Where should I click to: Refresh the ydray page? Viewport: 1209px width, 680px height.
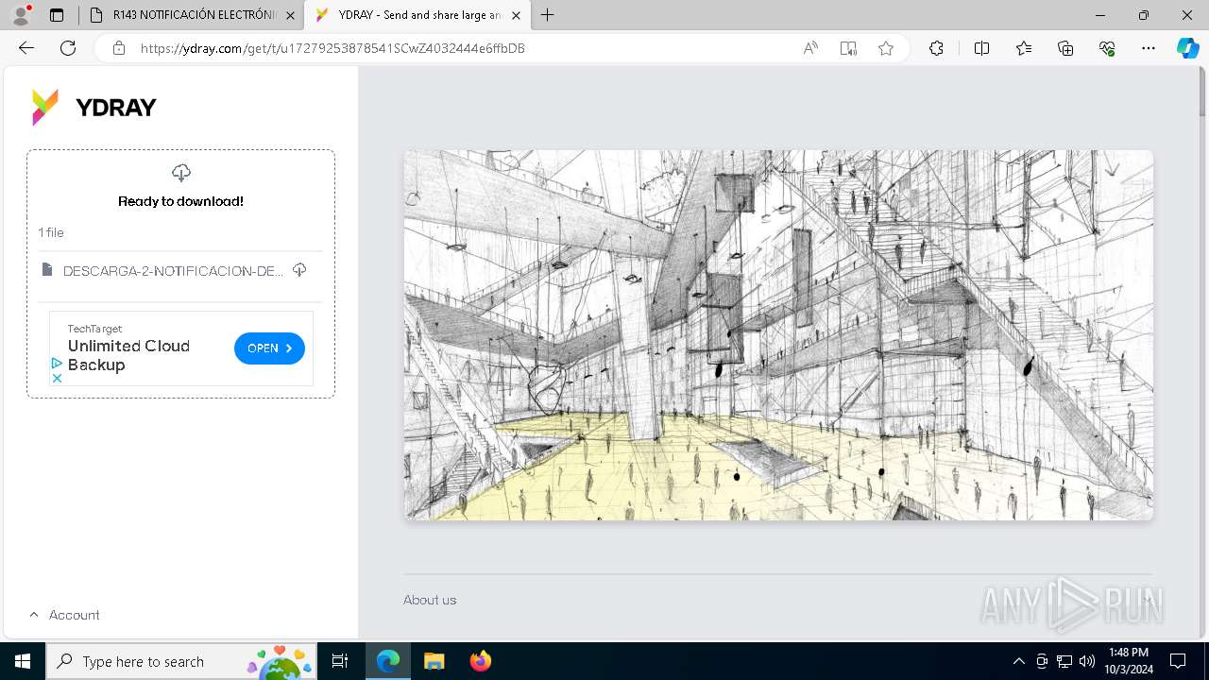point(68,48)
